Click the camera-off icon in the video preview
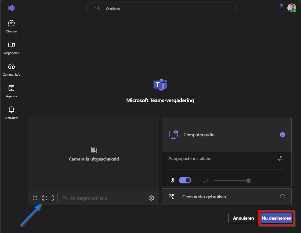This screenshot has height=233, width=301. point(94,150)
